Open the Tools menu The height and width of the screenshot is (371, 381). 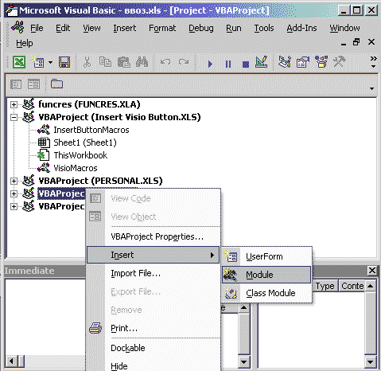coord(264,28)
